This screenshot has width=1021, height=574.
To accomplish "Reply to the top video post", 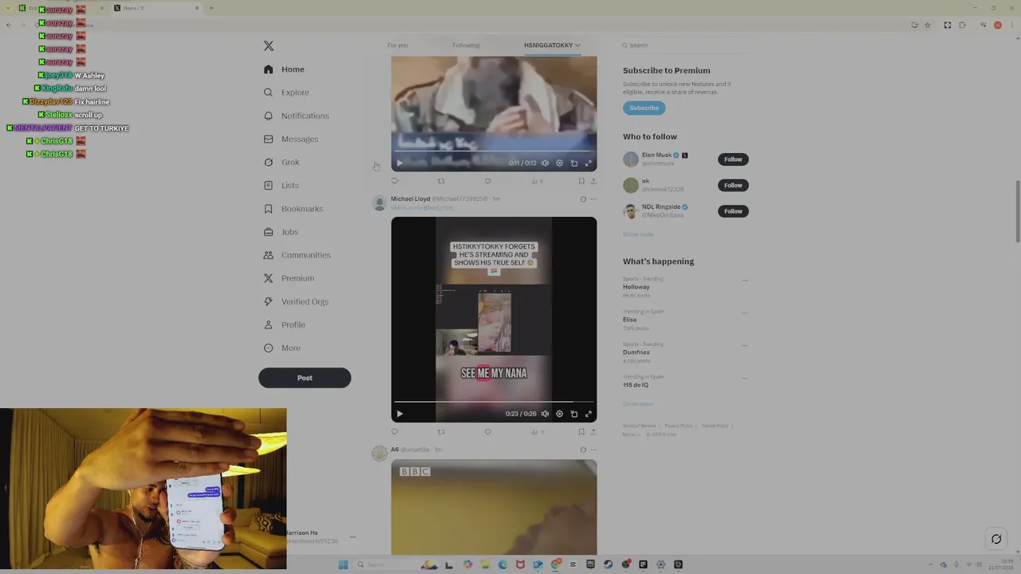I will [x=394, y=181].
